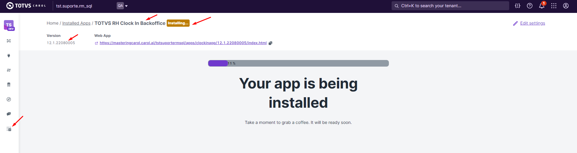The image size is (577, 153).
Task: Open the database storage icon in sidebar
Action: tap(9, 85)
